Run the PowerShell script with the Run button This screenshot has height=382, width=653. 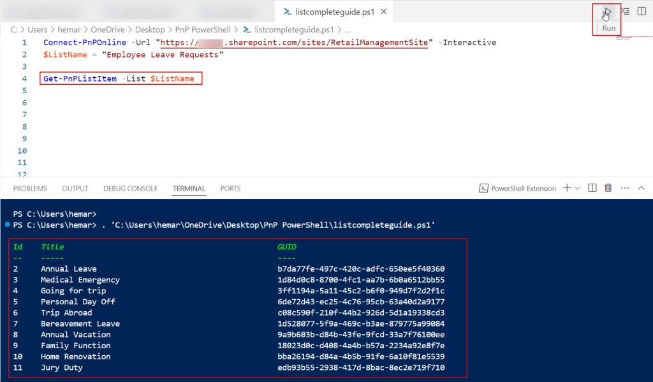(608, 11)
